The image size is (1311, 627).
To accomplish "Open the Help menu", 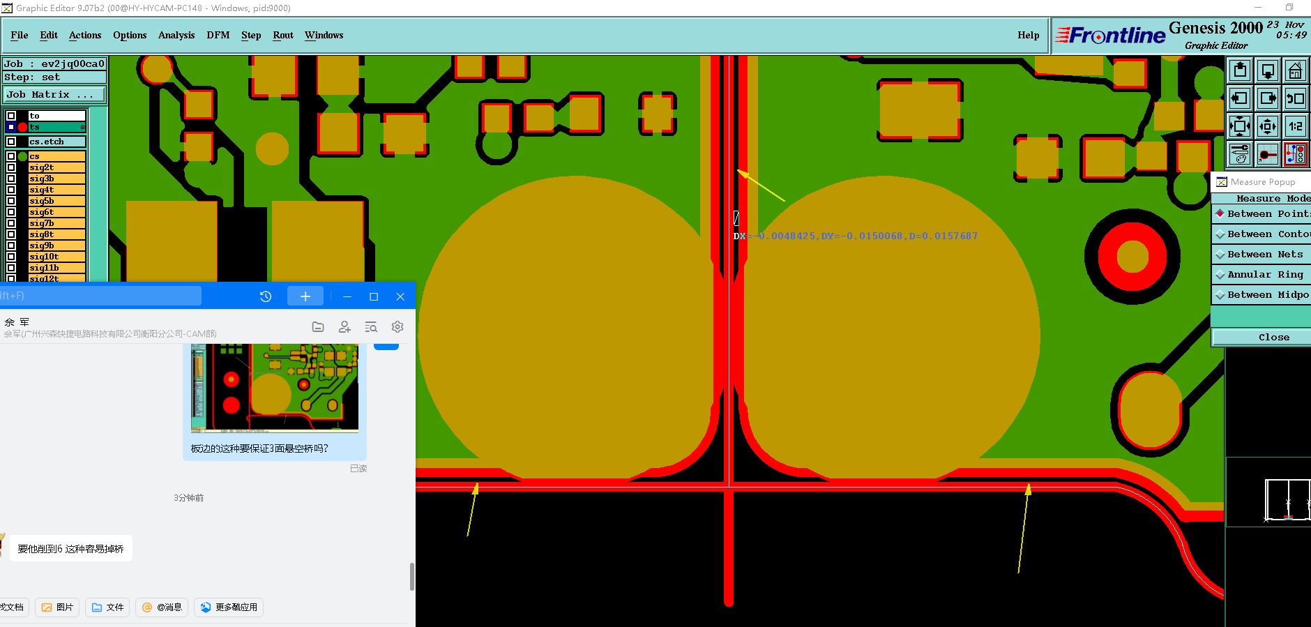I will pos(1029,35).
